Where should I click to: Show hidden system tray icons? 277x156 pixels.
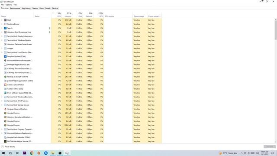[242, 153]
